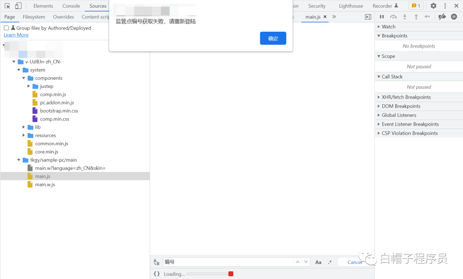Collapse the system folder
The image size is (463, 279).
pos(19,70)
